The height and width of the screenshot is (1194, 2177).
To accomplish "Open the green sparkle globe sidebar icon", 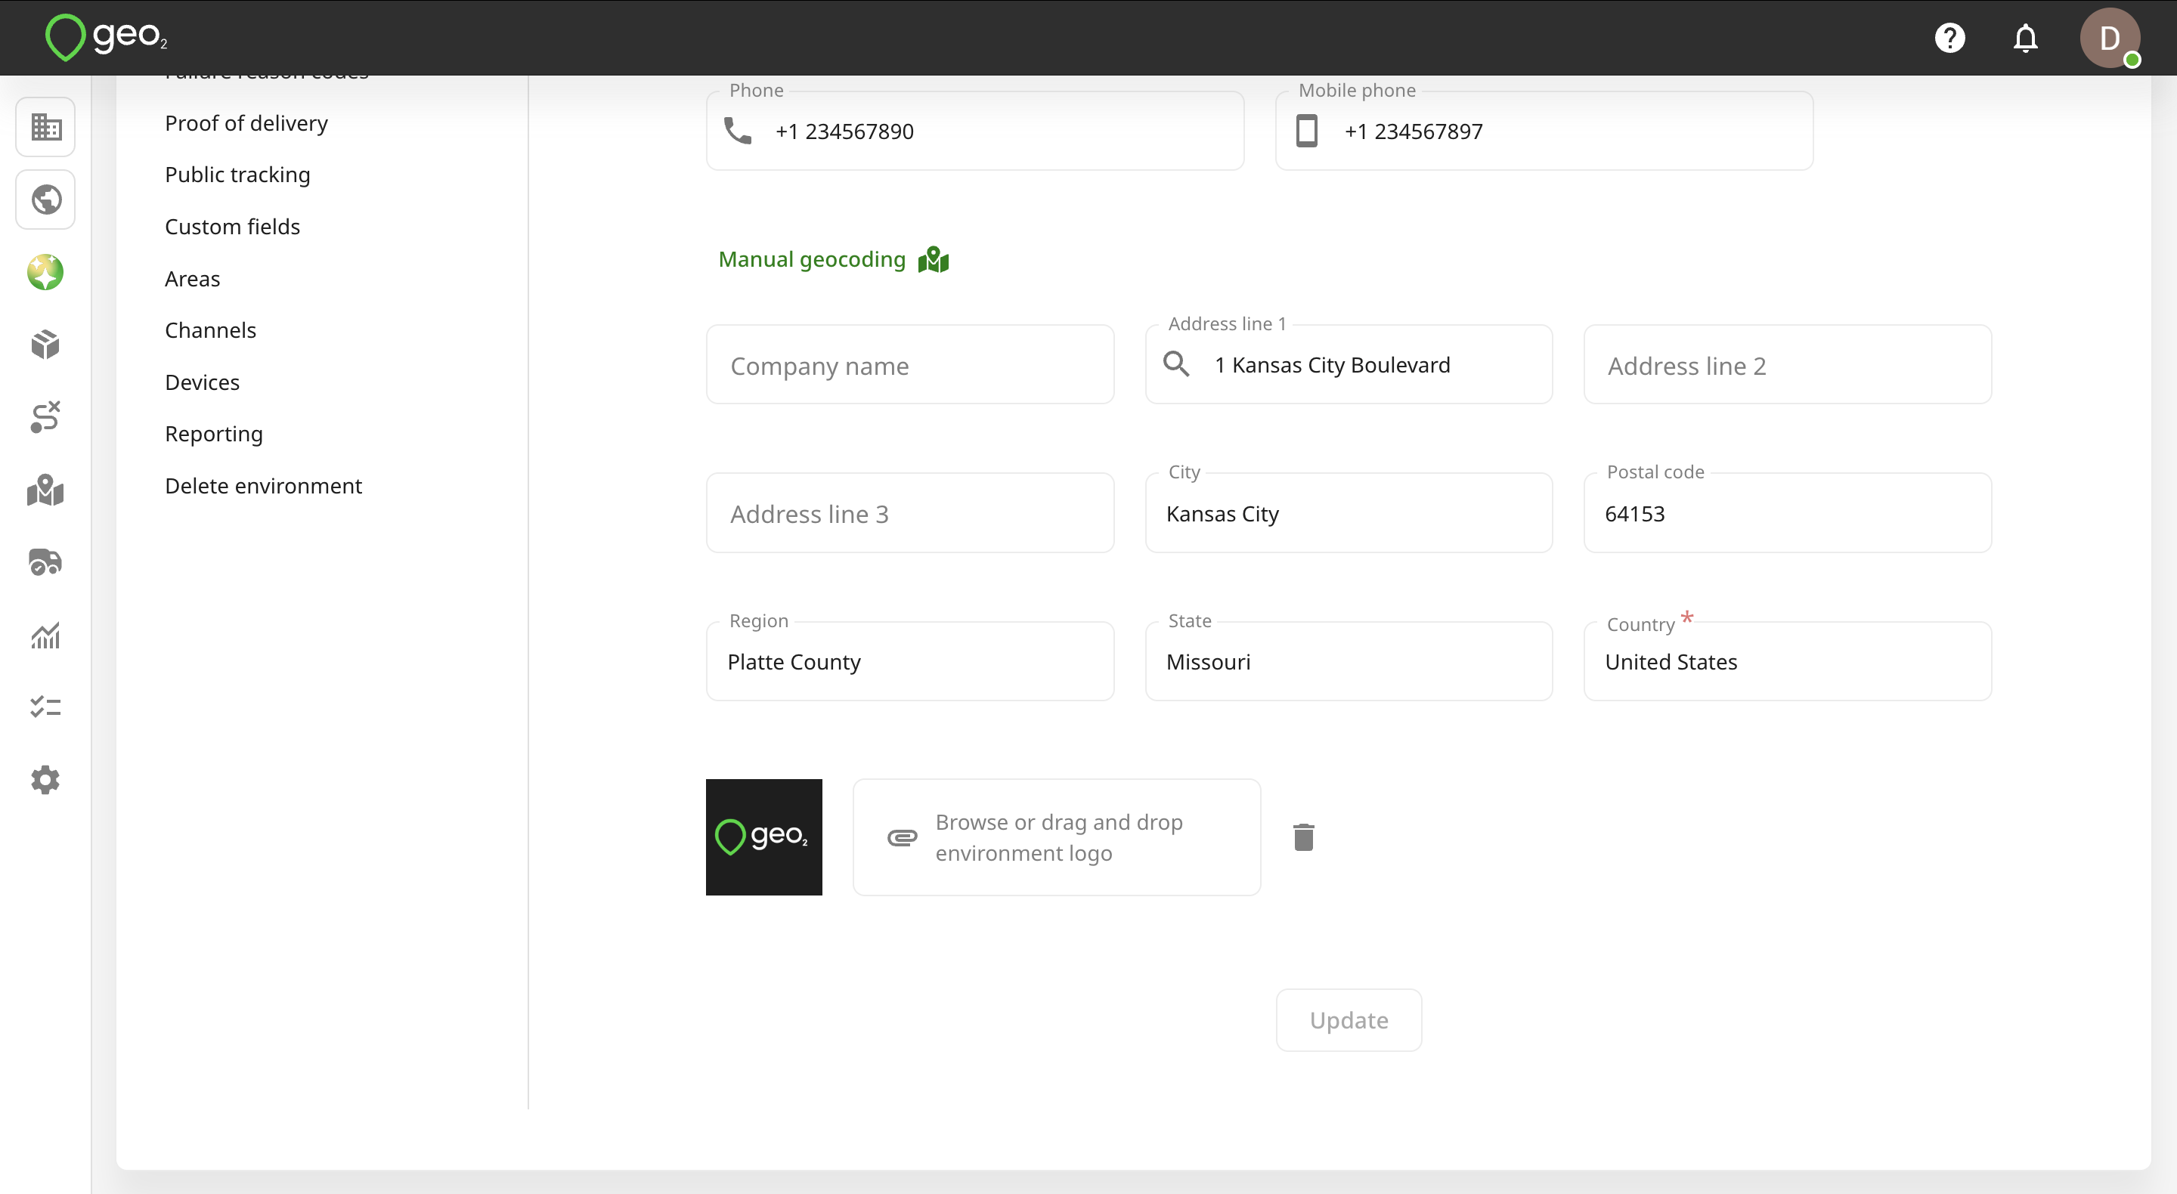I will (x=45, y=272).
